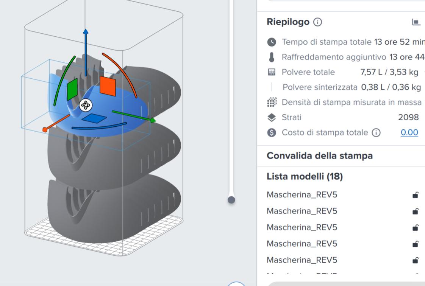Click the dollar icon for Costo di stampa

point(272,132)
